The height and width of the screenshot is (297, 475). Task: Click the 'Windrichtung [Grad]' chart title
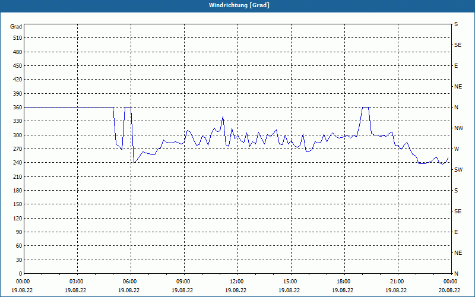coord(239,5)
